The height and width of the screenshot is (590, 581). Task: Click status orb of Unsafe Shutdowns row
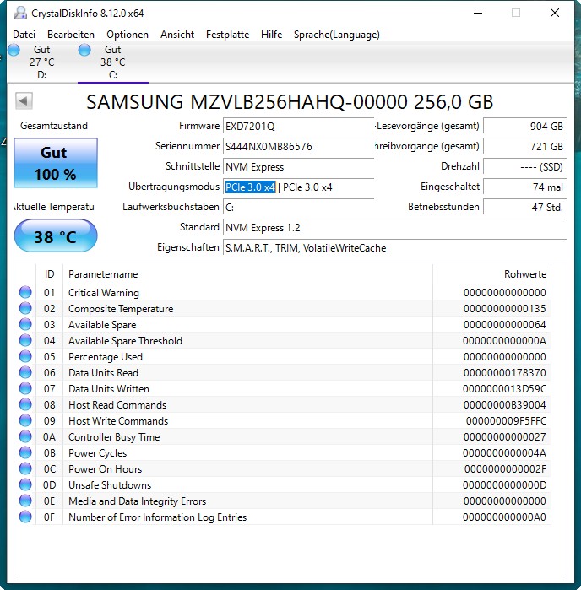(25, 484)
